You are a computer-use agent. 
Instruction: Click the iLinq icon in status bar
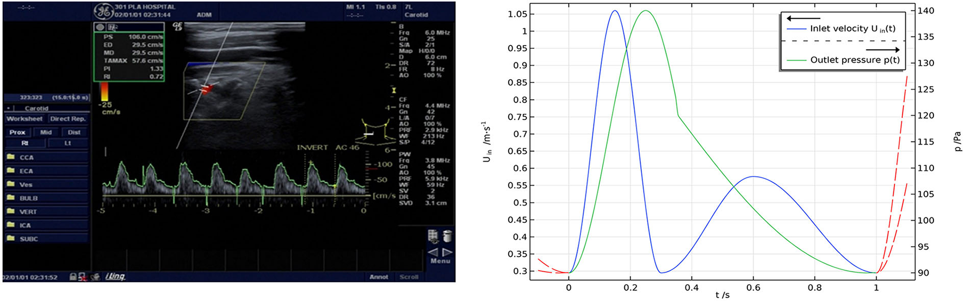tap(115, 277)
